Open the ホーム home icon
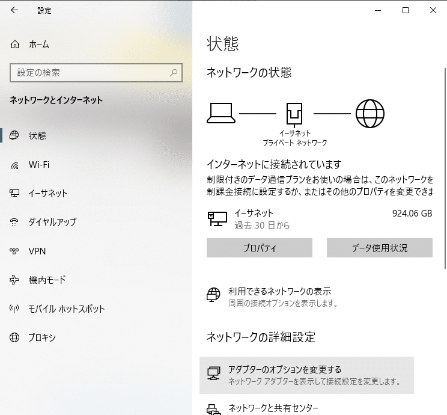The image size is (447, 415). coord(15,45)
